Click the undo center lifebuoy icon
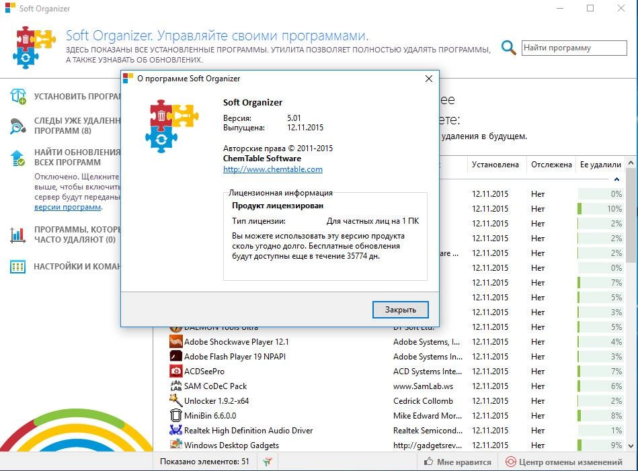 click(x=511, y=462)
